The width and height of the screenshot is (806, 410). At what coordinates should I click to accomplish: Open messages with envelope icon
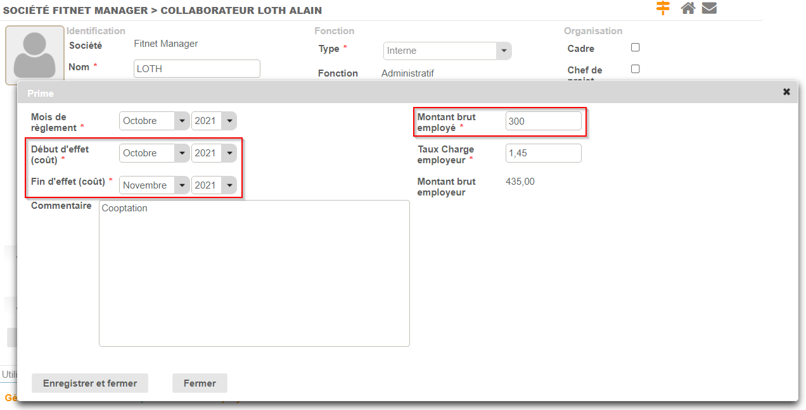click(709, 8)
